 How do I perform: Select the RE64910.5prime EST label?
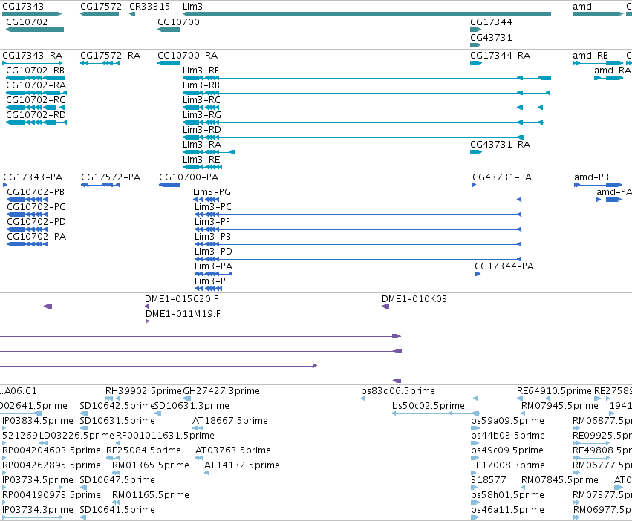[x=554, y=391]
